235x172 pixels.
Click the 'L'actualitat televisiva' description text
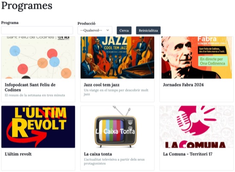coord(114,161)
